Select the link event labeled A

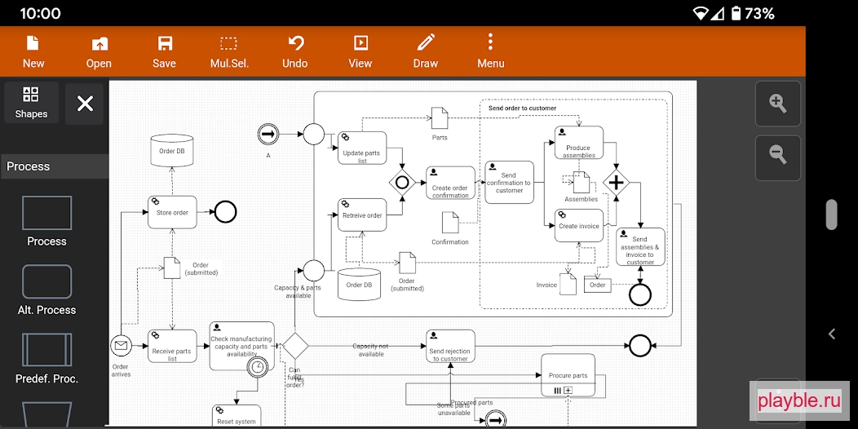pyautogui.click(x=268, y=134)
